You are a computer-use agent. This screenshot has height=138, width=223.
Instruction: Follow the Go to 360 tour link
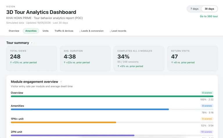click(209, 16)
